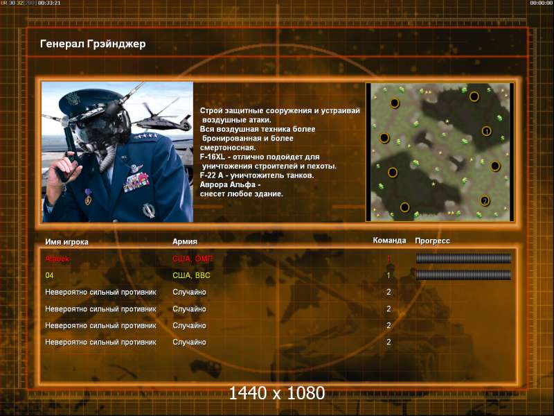The image size is (554, 416).
Task: Click the start position marker numbered 1
Action: coord(487,131)
